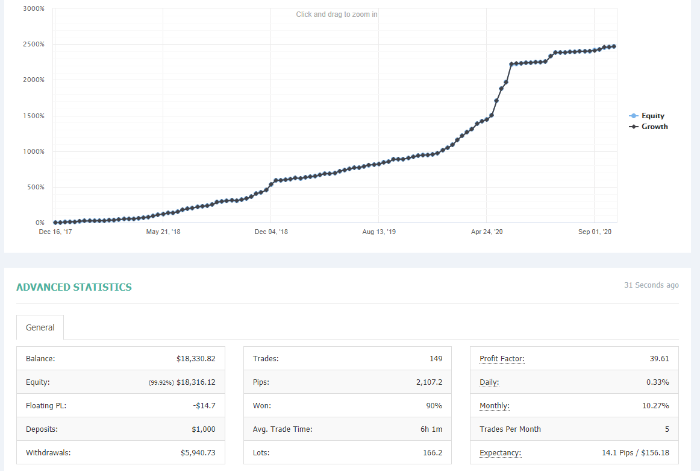This screenshot has height=471, width=700.
Task: Click the dark Growth legend marker icon
Action: (634, 127)
